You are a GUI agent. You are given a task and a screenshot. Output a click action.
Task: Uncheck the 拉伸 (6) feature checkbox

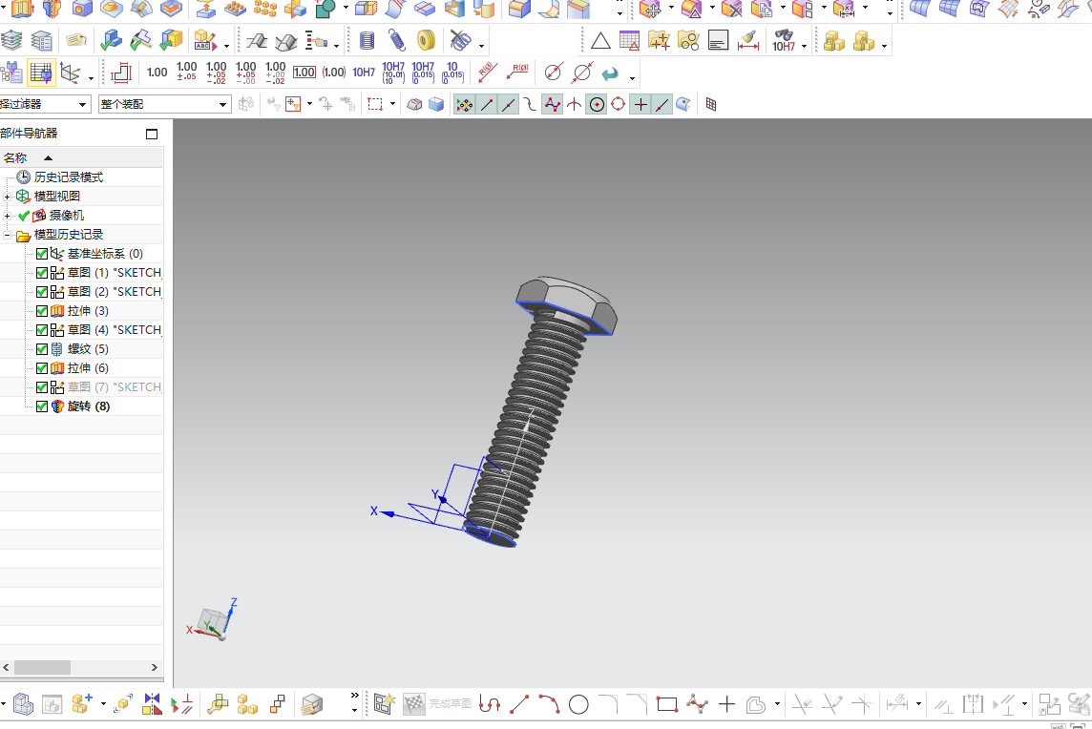click(42, 367)
